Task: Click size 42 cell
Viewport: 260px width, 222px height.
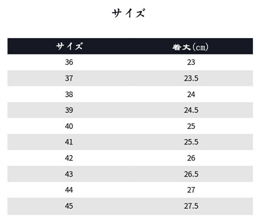Action: 69,158
